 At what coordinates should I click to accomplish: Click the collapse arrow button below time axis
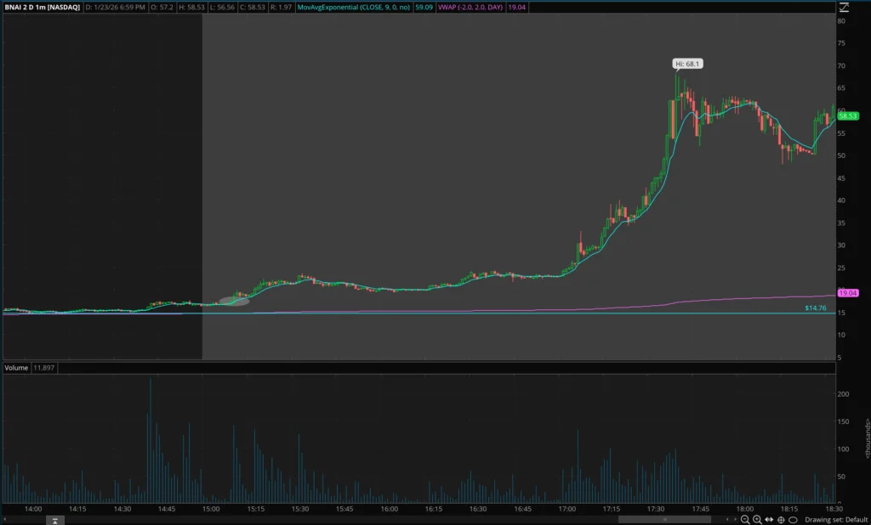point(53,519)
